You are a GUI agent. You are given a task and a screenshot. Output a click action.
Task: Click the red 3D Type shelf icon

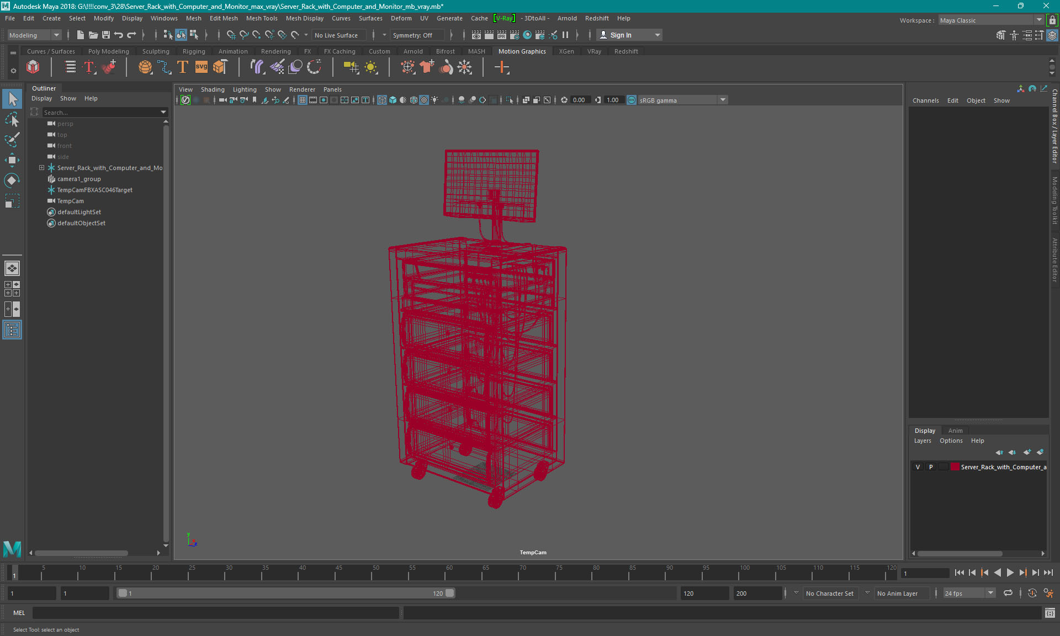pos(89,67)
